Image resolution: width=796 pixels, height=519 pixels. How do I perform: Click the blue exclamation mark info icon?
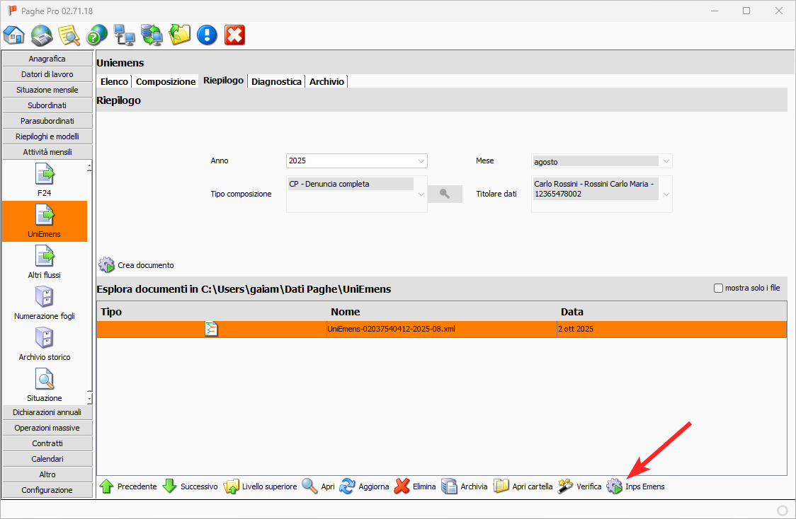(x=207, y=35)
